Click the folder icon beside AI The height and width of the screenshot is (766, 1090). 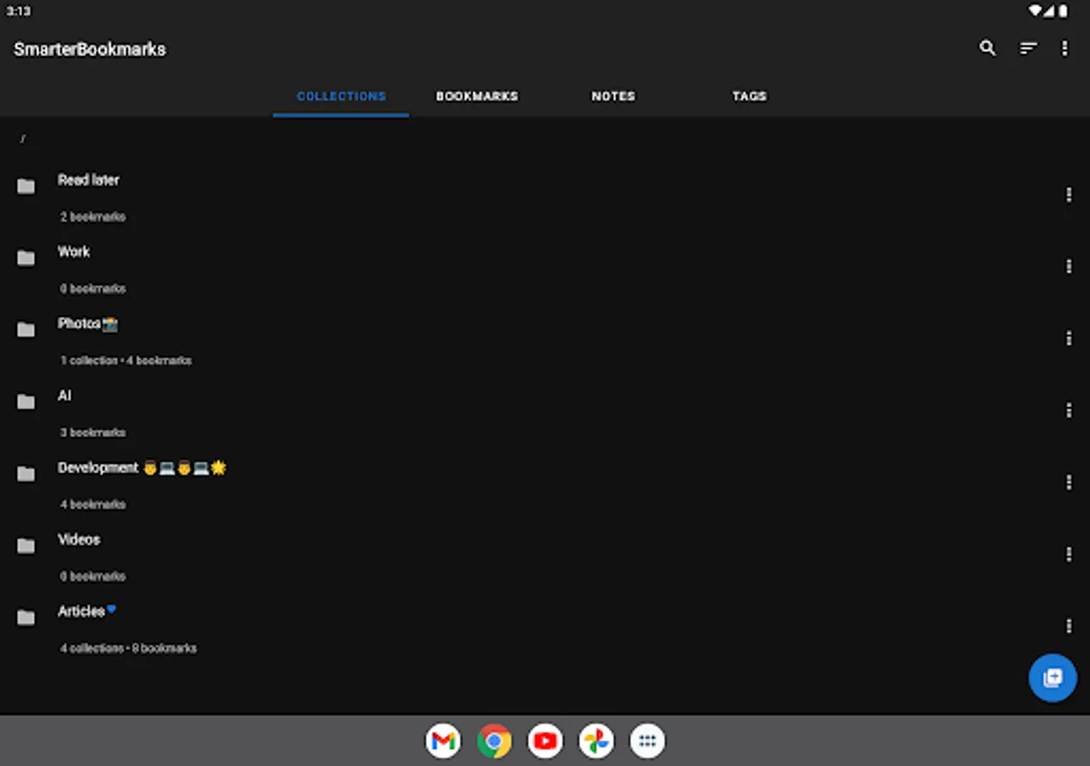pos(26,401)
